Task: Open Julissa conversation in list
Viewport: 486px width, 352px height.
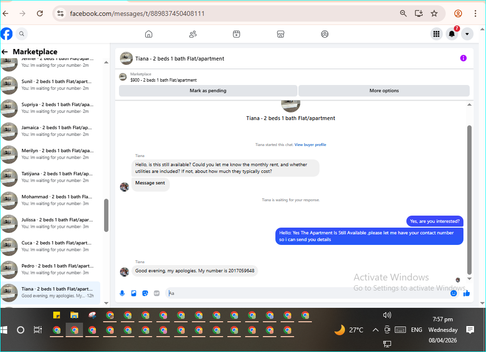Action: tap(50, 223)
